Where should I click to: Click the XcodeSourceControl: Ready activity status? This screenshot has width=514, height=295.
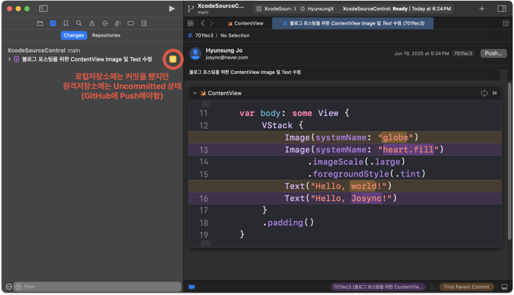click(397, 9)
